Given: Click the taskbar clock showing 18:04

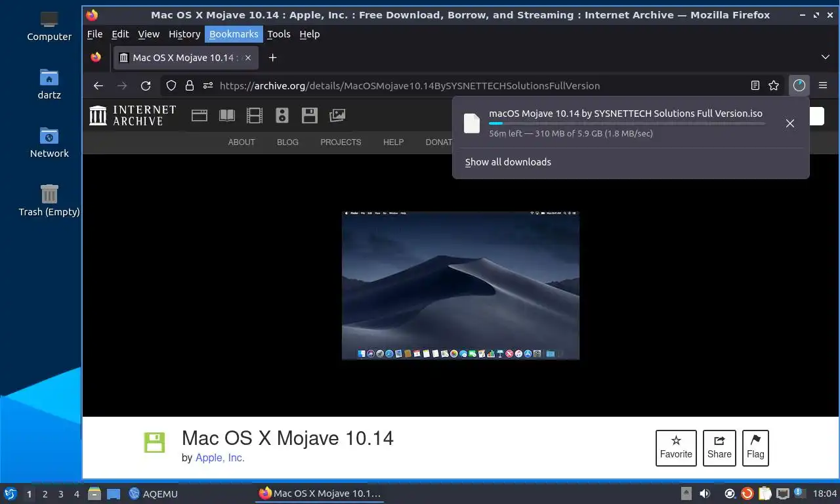Looking at the screenshot, I should pyautogui.click(x=825, y=493).
